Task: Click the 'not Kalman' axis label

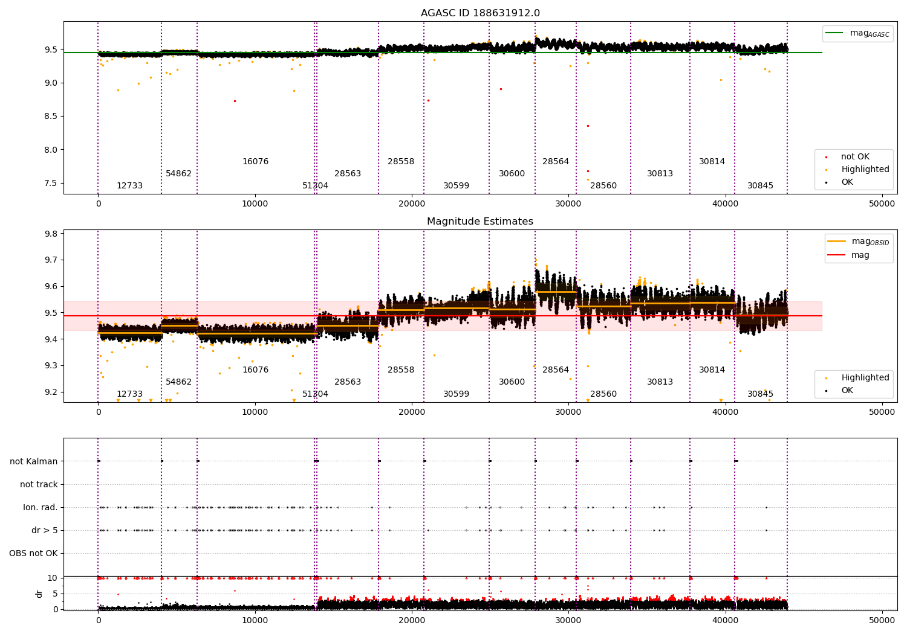Action: [34, 461]
